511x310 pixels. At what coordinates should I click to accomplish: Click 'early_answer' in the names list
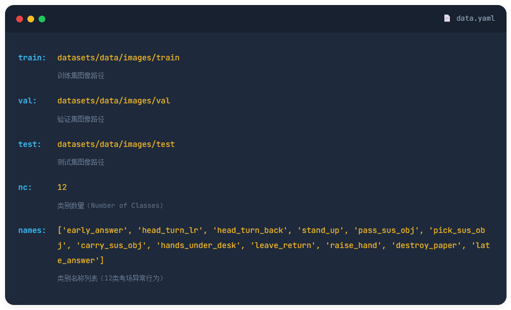(x=95, y=231)
